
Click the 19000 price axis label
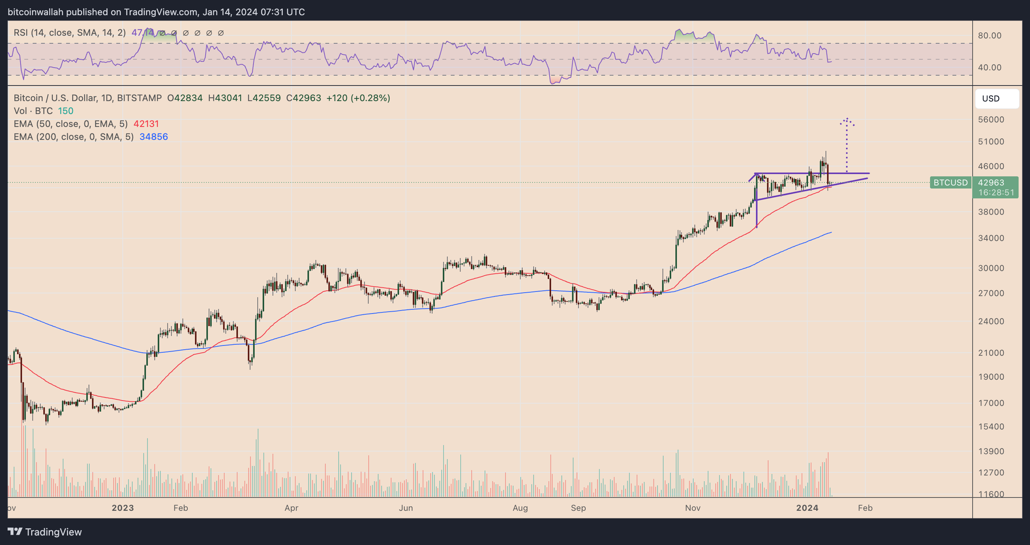(991, 377)
